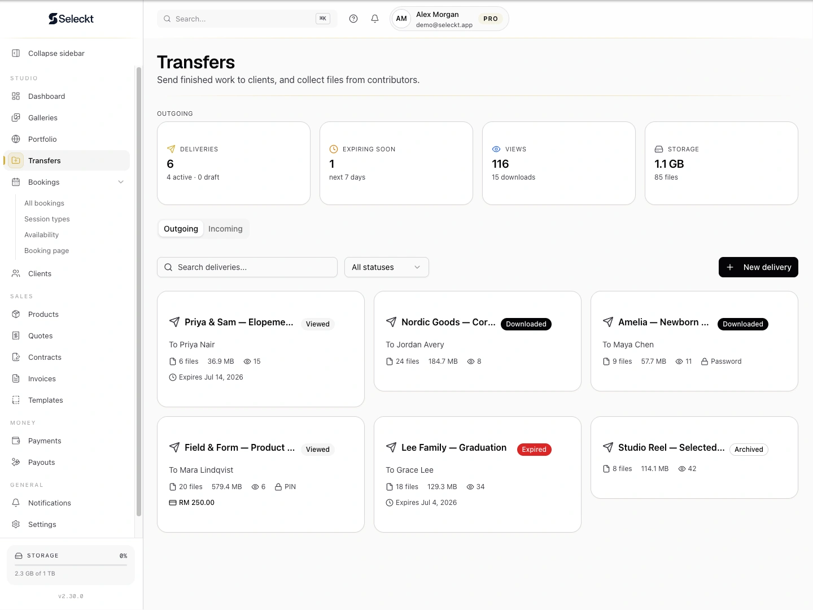The height and width of the screenshot is (610, 813).
Task: Click the sidebar vertical scrollbar
Action: coord(139,291)
